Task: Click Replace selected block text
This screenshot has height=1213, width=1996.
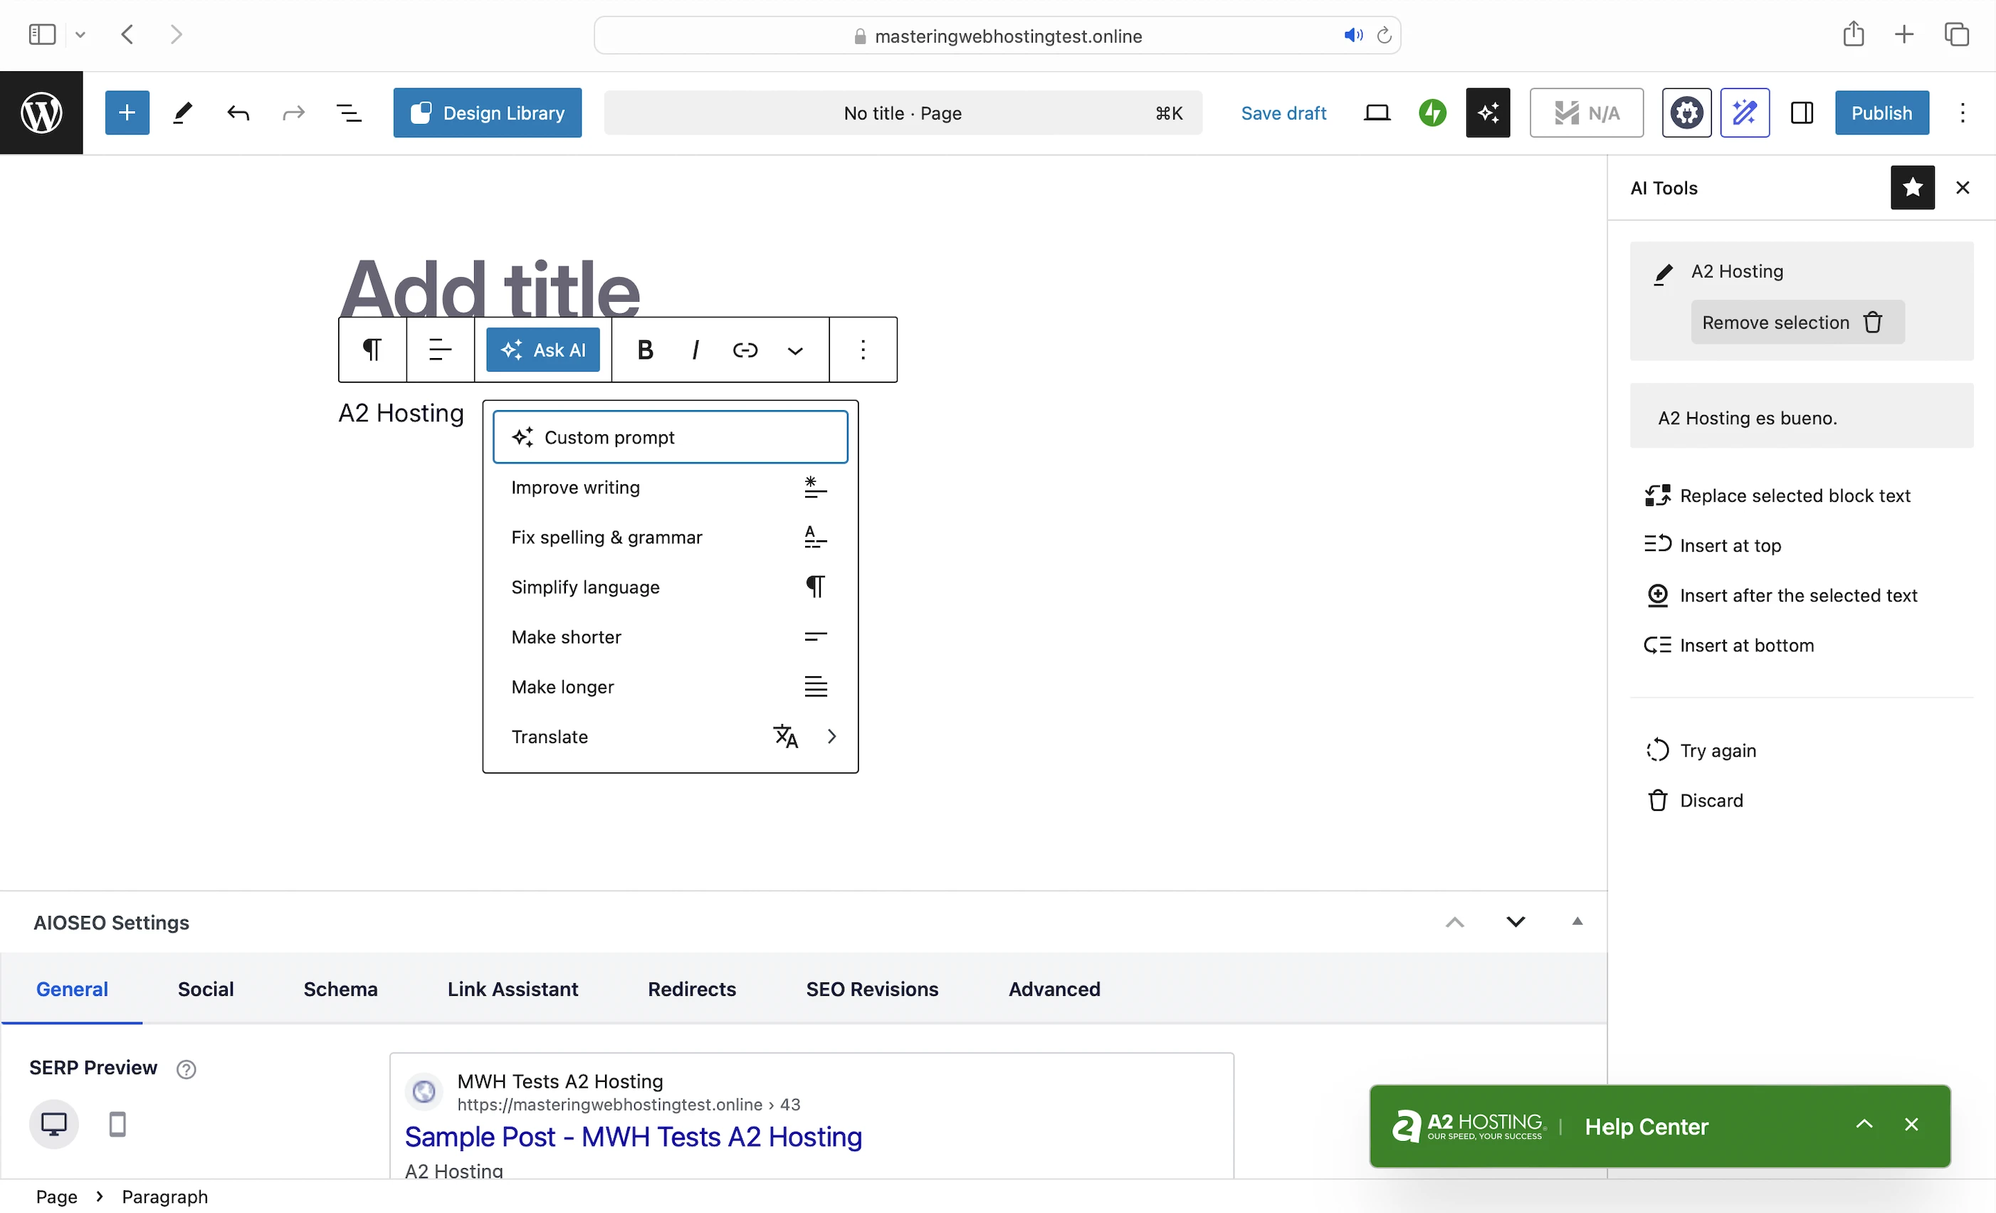Action: click(x=1795, y=495)
